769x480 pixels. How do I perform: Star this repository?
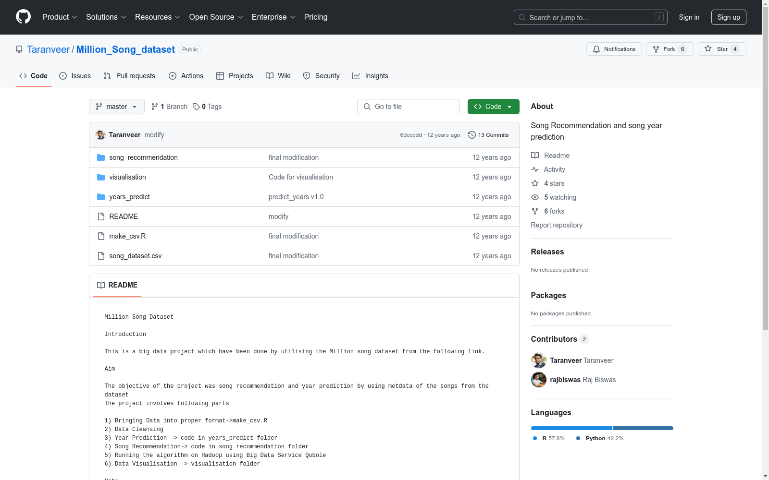coord(721,49)
